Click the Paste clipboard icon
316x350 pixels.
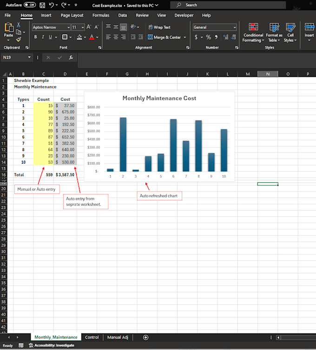(x=9, y=27)
